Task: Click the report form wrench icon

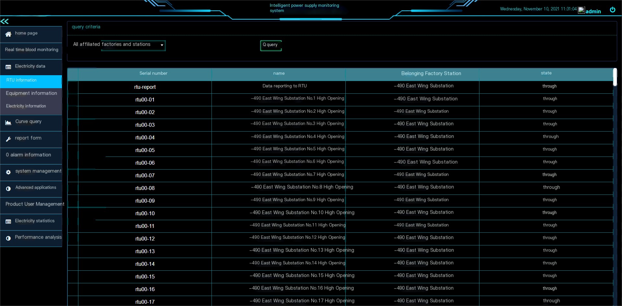Action: (x=9, y=139)
